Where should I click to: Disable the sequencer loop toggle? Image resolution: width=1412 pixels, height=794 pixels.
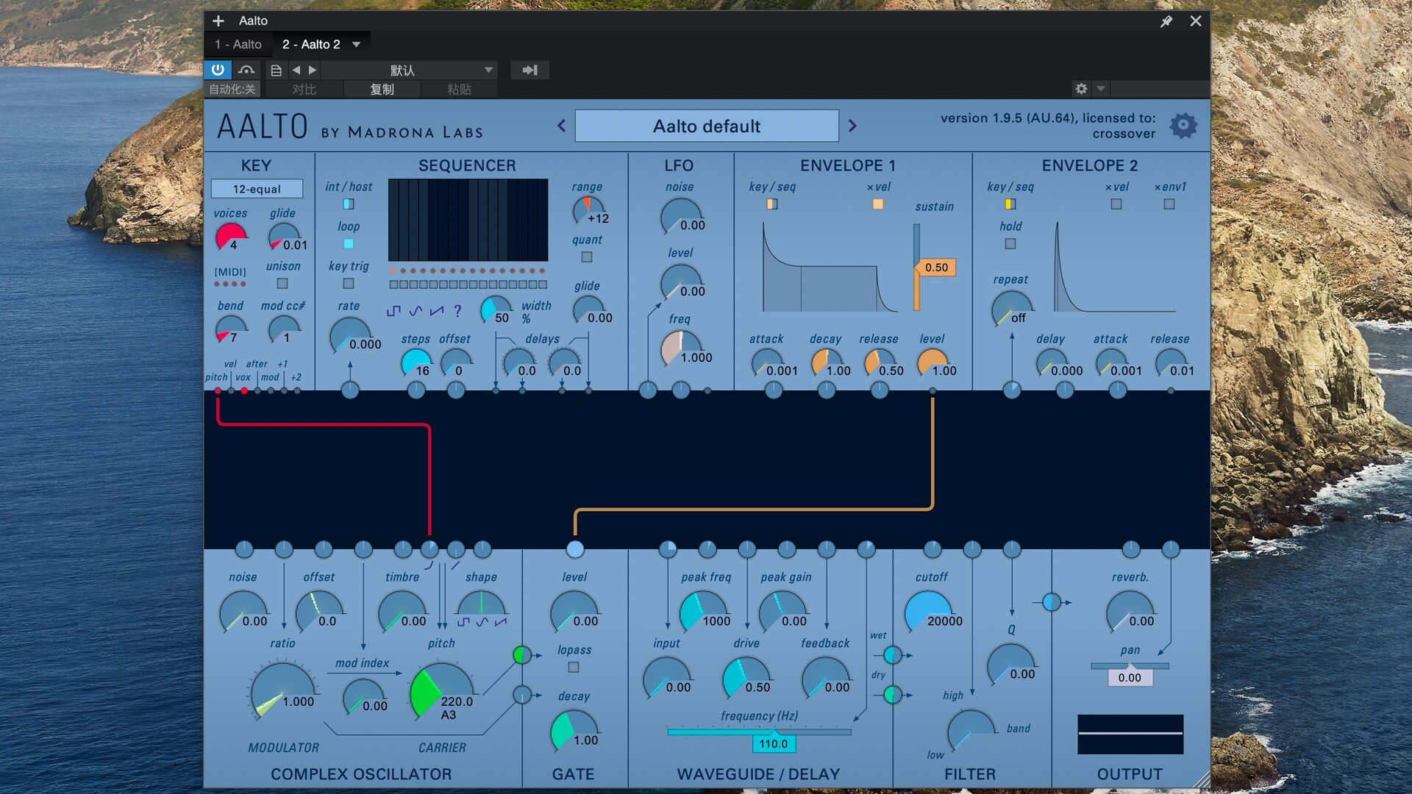pyautogui.click(x=349, y=244)
